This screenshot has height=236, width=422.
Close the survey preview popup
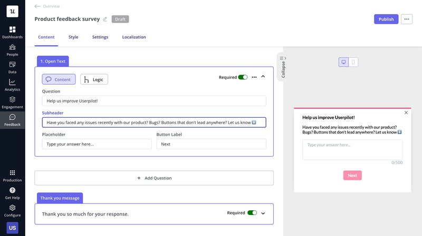tap(406, 112)
